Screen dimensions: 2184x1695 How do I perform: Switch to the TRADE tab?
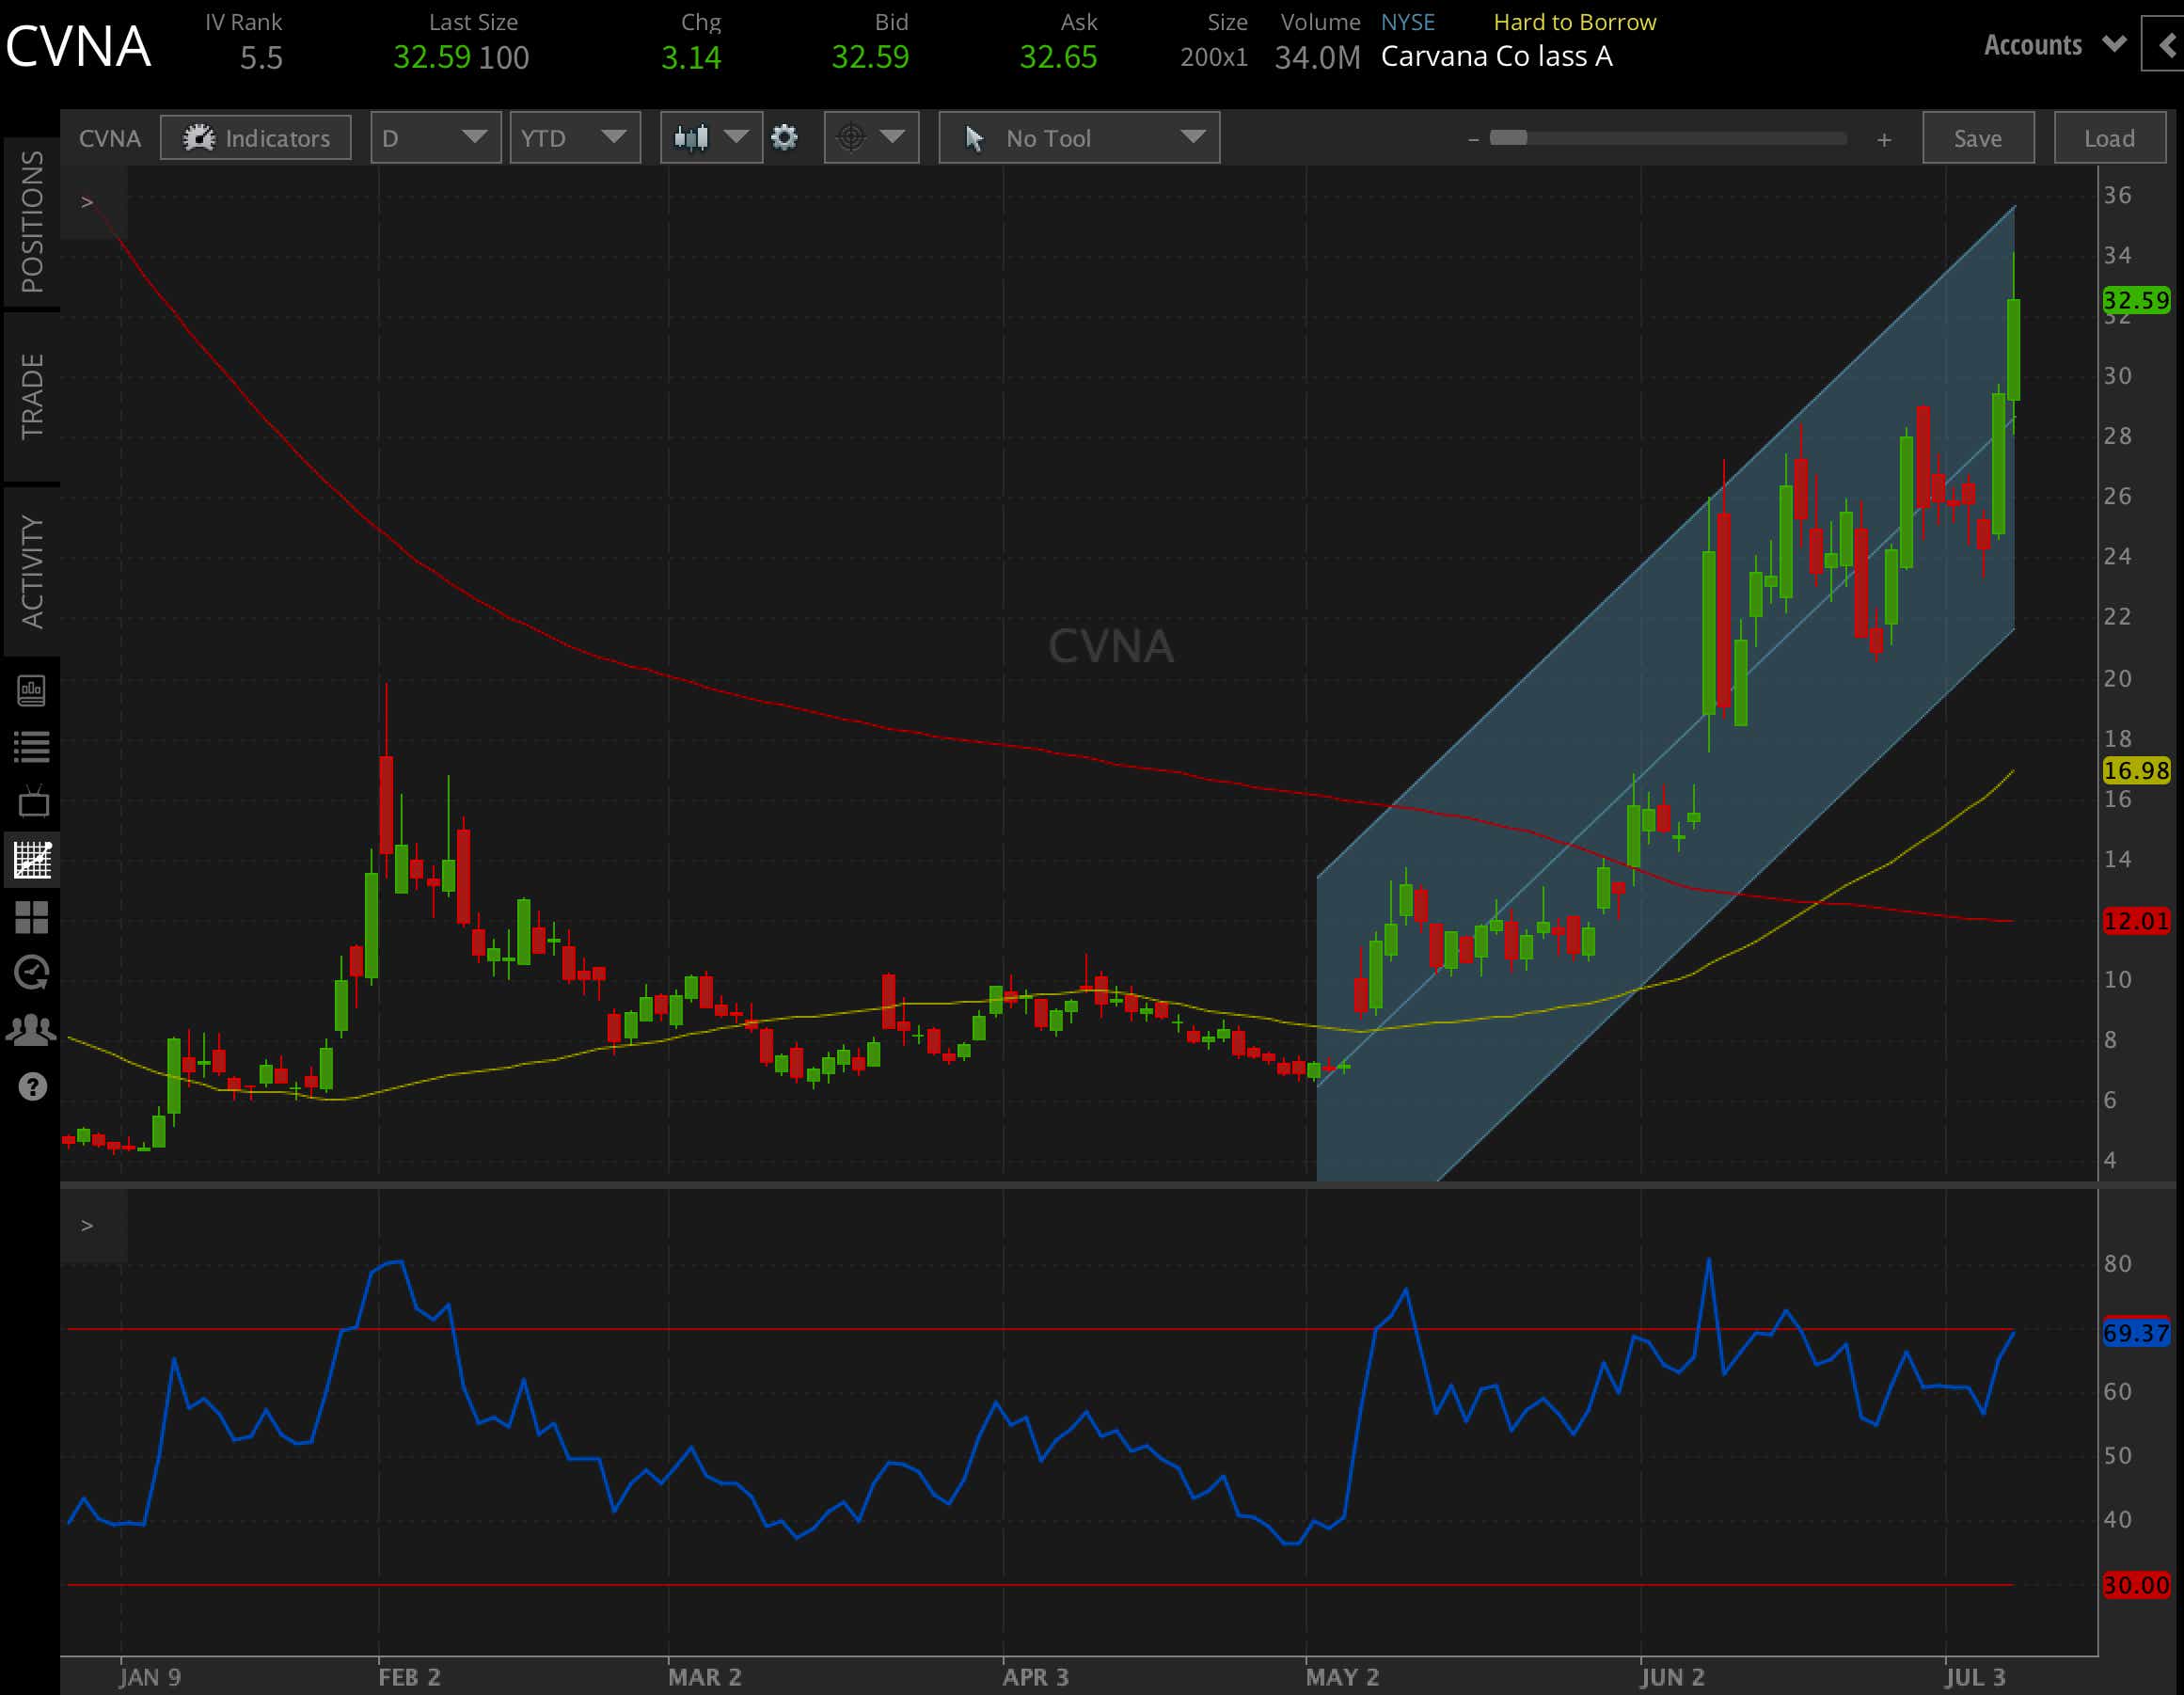32,396
